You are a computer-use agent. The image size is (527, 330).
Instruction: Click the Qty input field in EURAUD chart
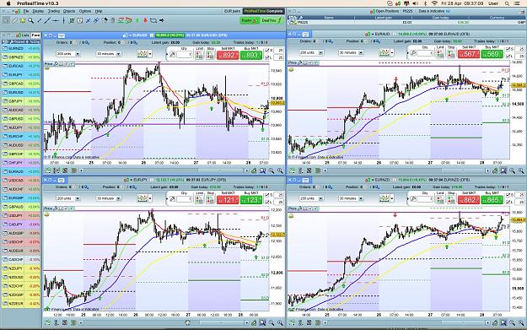tap(425, 53)
